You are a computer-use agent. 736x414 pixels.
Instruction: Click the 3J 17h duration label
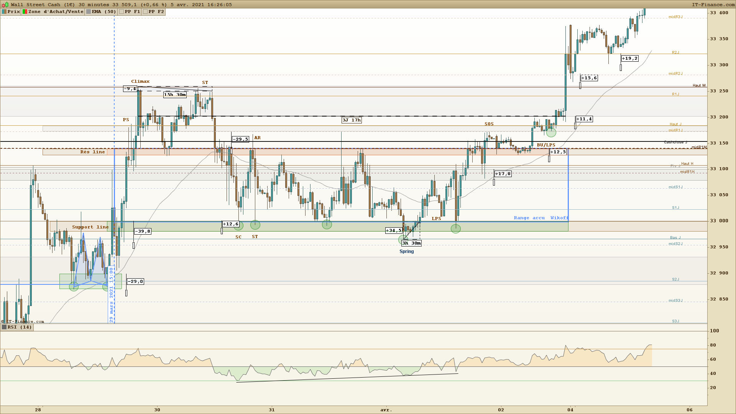pos(352,120)
